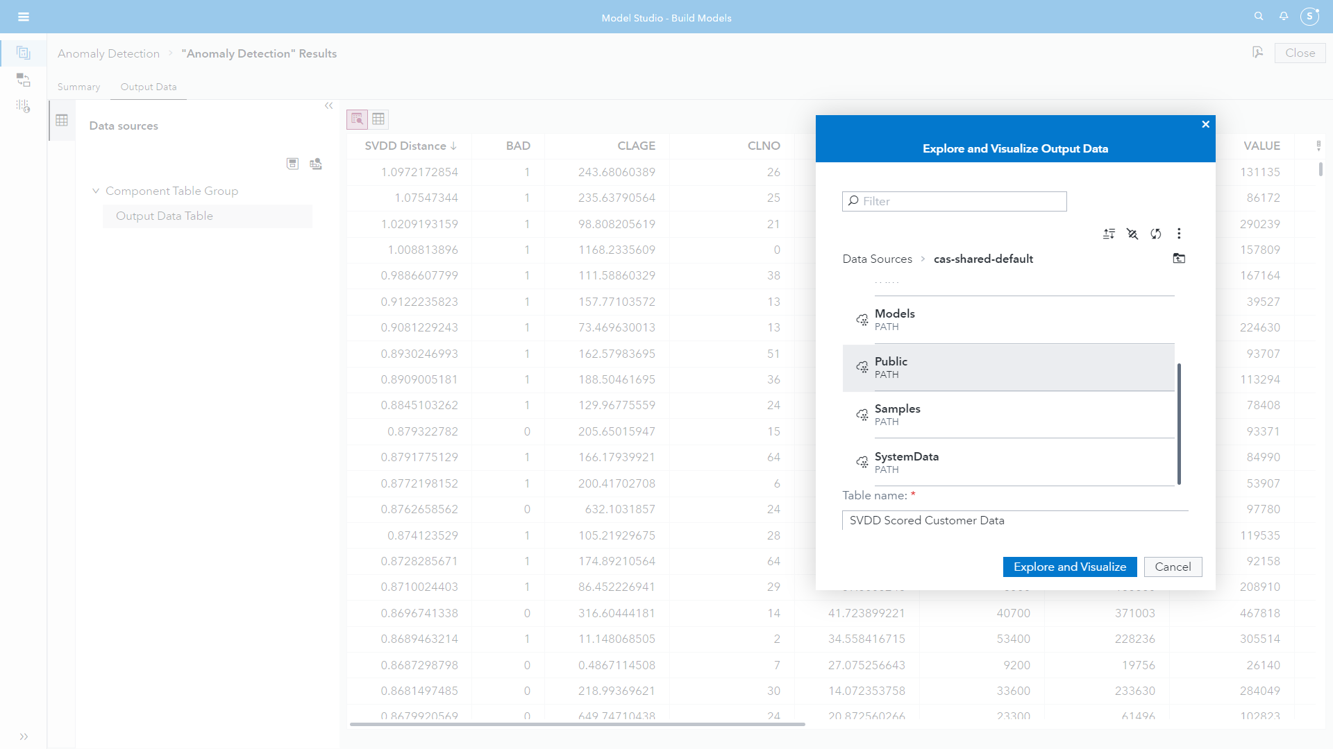
Task: Switch to the Summary tab
Action: coord(78,87)
